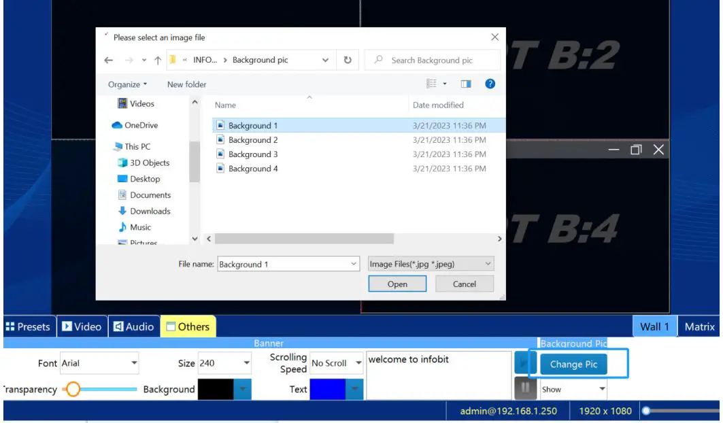The image size is (723, 423).
Task: Open Desktop in the sidebar
Action: tap(139, 179)
